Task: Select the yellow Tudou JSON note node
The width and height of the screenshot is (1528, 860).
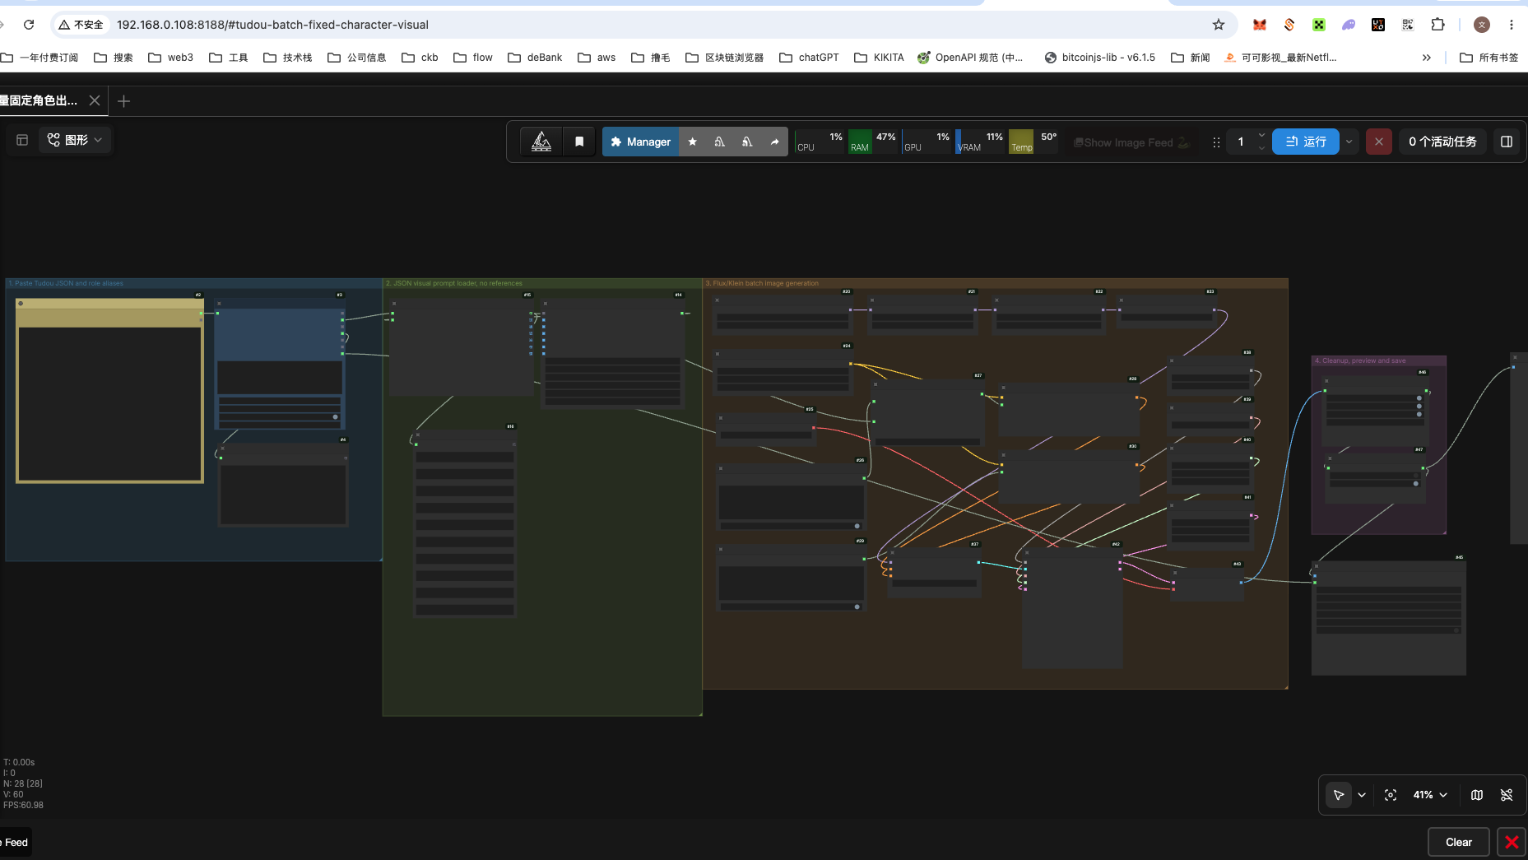Action: coord(110,391)
